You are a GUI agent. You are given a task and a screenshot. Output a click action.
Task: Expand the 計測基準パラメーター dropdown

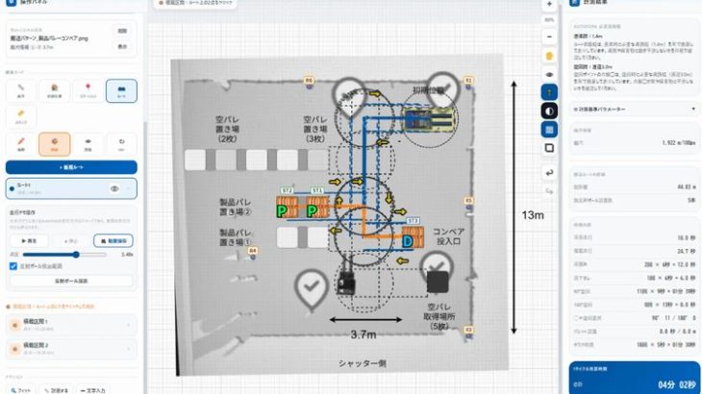click(635, 110)
